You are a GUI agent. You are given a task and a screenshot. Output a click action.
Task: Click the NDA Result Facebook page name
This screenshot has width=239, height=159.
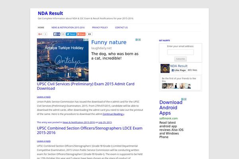pyautogui.click(x=178, y=66)
